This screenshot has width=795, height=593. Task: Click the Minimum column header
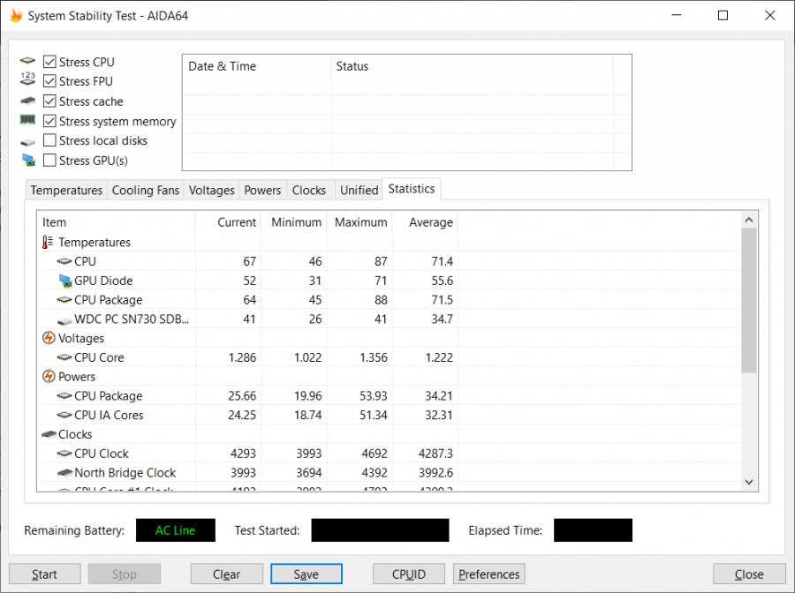pyautogui.click(x=294, y=222)
